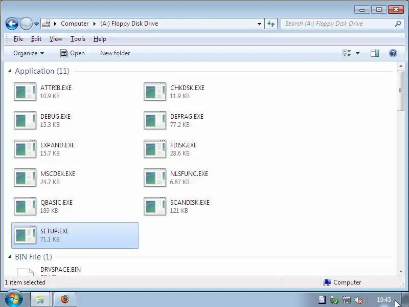409x307 pixels.
Task: Click the safely remove hardware tray icon
Action: click(x=334, y=300)
